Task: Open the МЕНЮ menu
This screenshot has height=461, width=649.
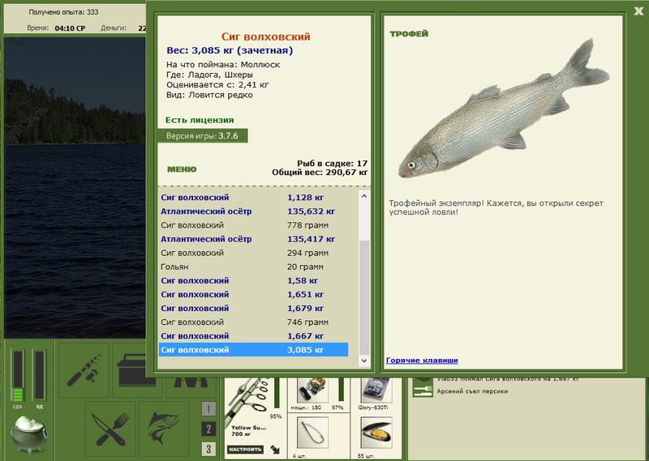Action: (182, 169)
